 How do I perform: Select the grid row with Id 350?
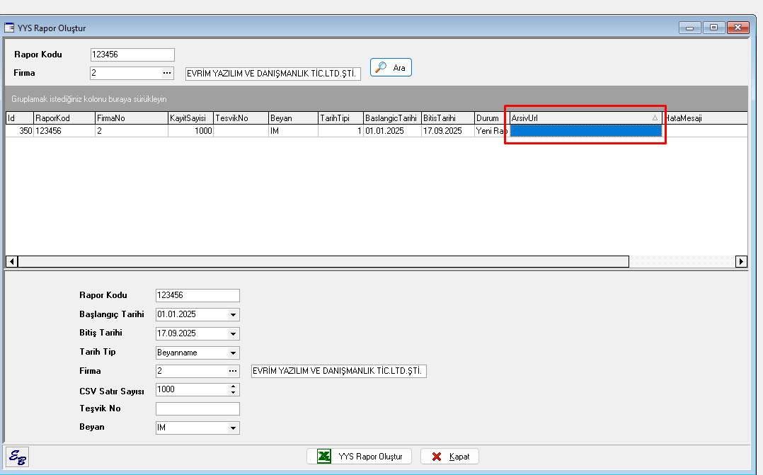[142, 131]
